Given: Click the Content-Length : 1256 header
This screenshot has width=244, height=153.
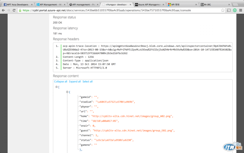Looking at the screenshot, I should coord(78,57).
